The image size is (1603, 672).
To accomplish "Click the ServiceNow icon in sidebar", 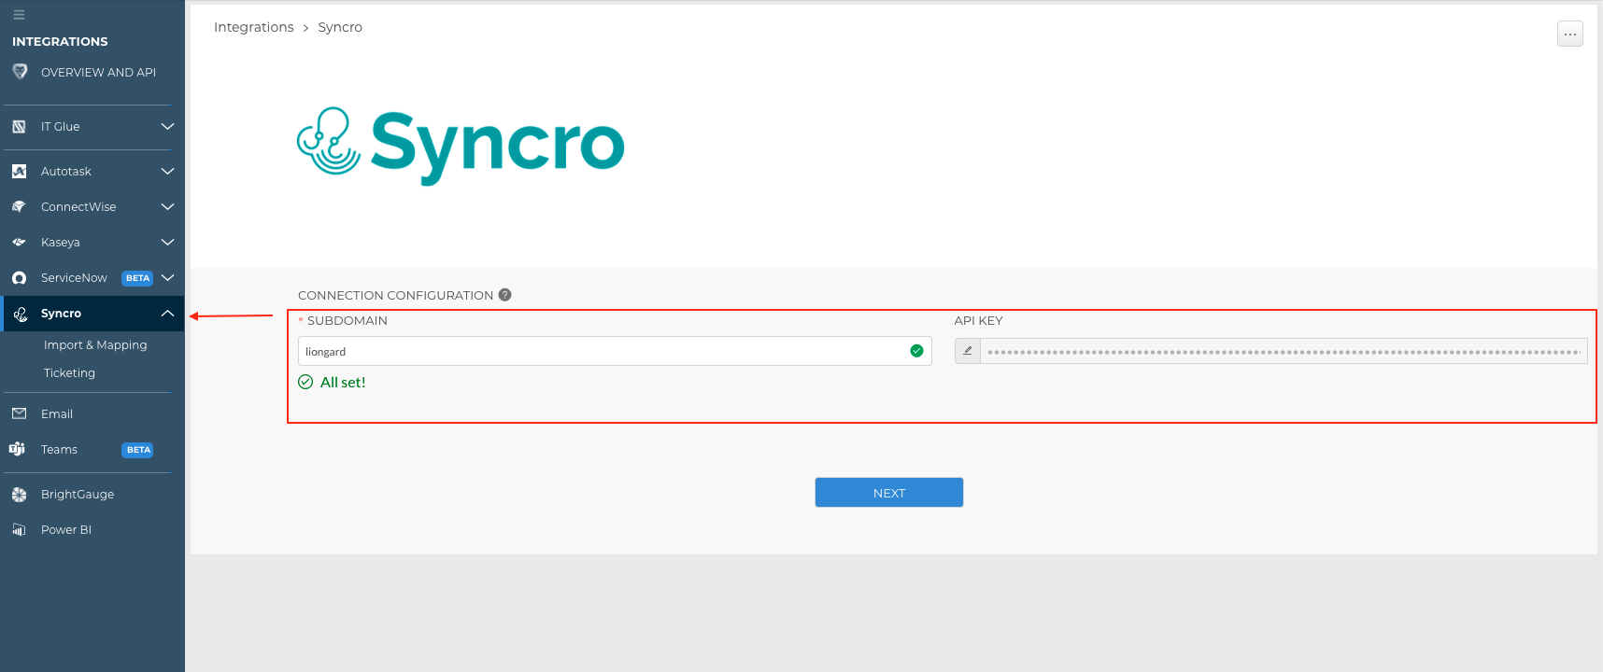I will [x=19, y=278].
